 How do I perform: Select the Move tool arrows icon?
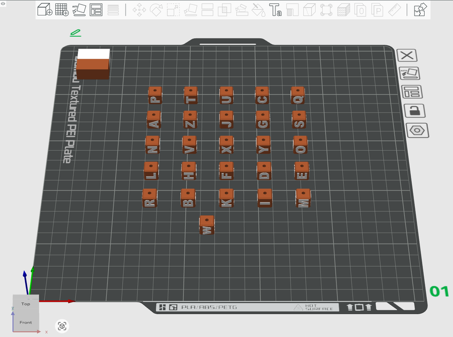pos(139,10)
